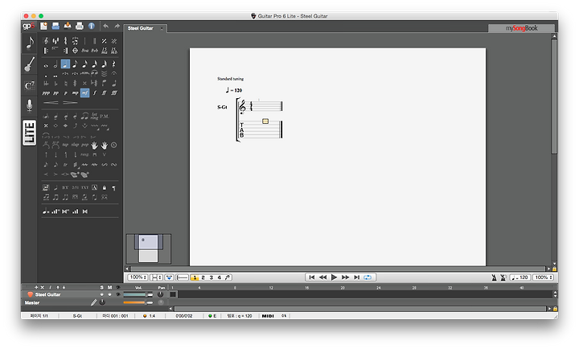Select the whole note duration

46,65
